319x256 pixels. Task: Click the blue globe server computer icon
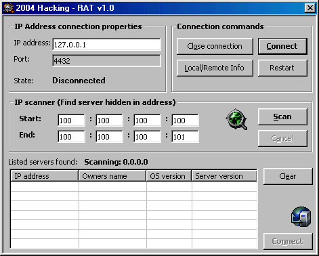pyautogui.click(x=301, y=217)
